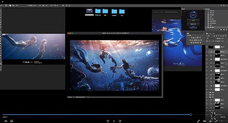Image resolution: width=228 pixels, height=123 pixels.
Task: Hide the third layer in Layers panel
Action: tap(207, 55)
